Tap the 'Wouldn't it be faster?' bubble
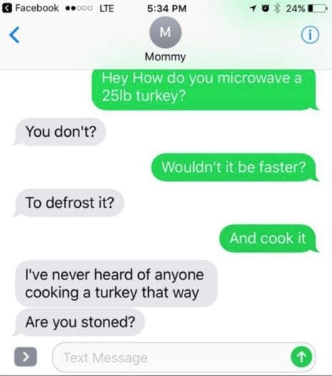The width and height of the screenshot is (332, 376). [x=233, y=167]
